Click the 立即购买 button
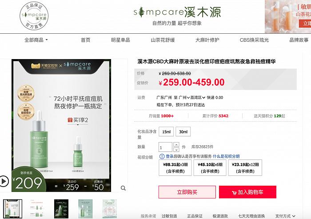 click(x=187, y=192)
